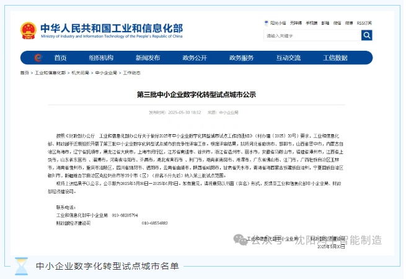This screenshot has height=279, width=406.
Task: Open the 新闻发布 navigation item
Action: 148,58
